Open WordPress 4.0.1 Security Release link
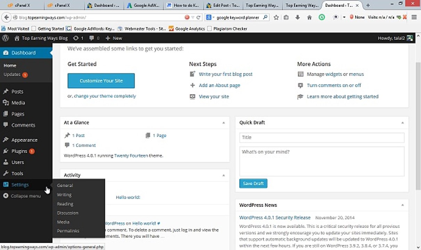Screen dimensions: 421x250 275,218
